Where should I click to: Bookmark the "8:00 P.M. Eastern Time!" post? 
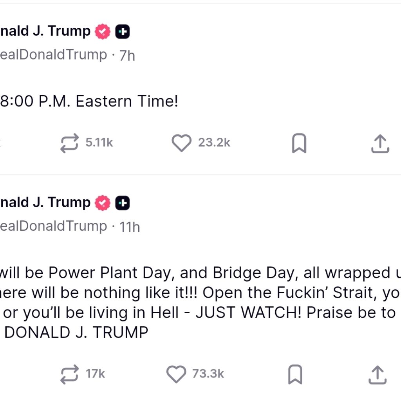299,144
